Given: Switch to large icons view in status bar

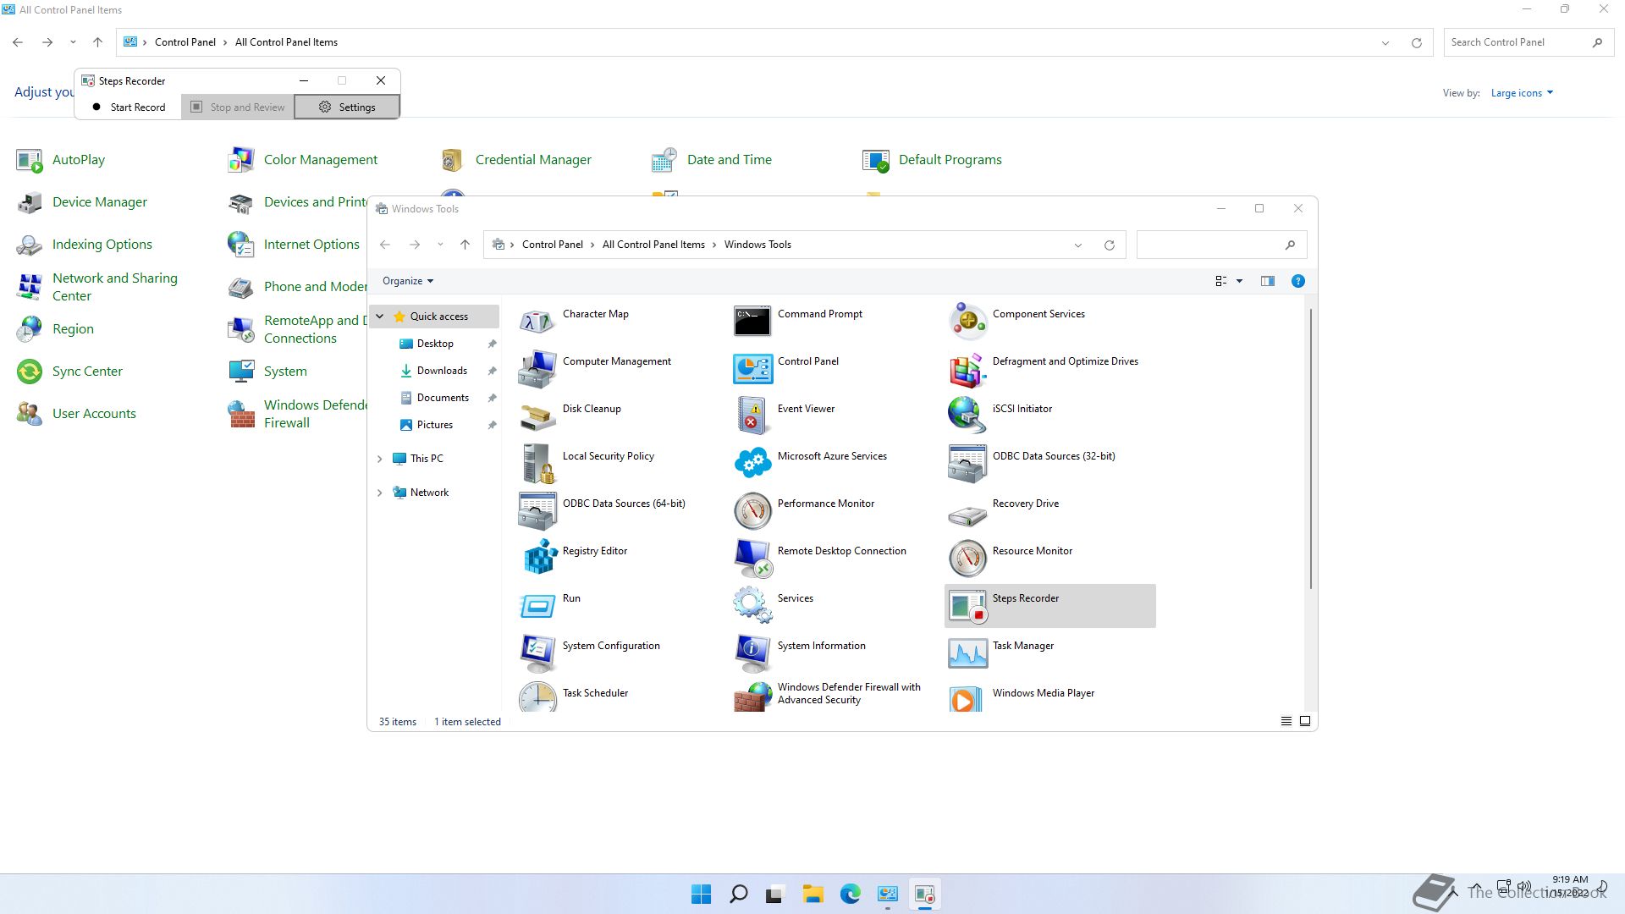Looking at the screenshot, I should pos(1305,721).
